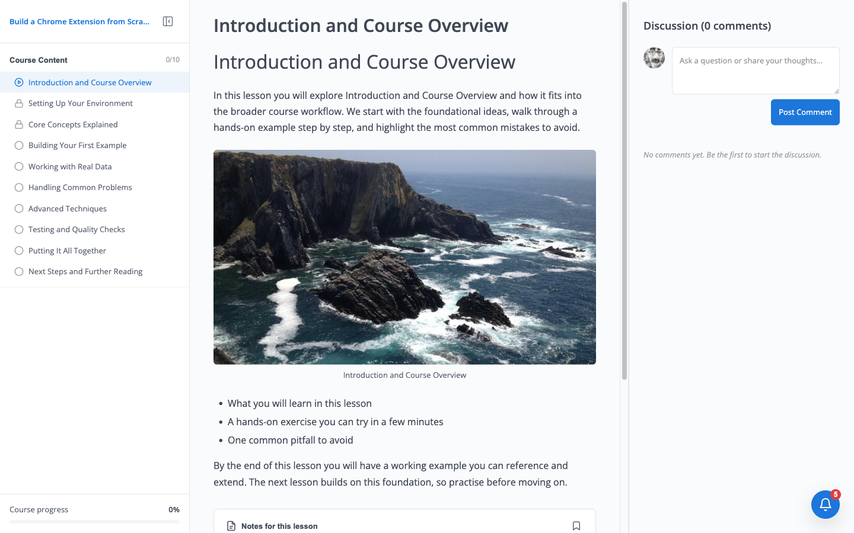Open the Advanced Techniques lesson
854x533 pixels.
coord(95,208)
